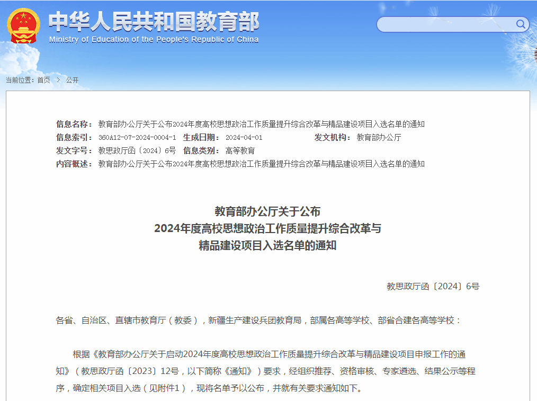
Task: Open the 首页 breadcrumb link
Action: (x=44, y=79)
